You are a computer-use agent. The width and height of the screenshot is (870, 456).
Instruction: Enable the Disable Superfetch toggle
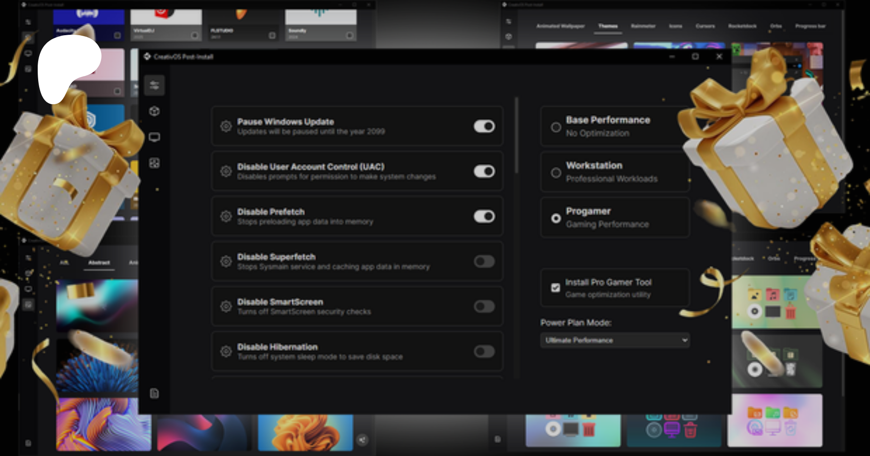pos(484,262)
